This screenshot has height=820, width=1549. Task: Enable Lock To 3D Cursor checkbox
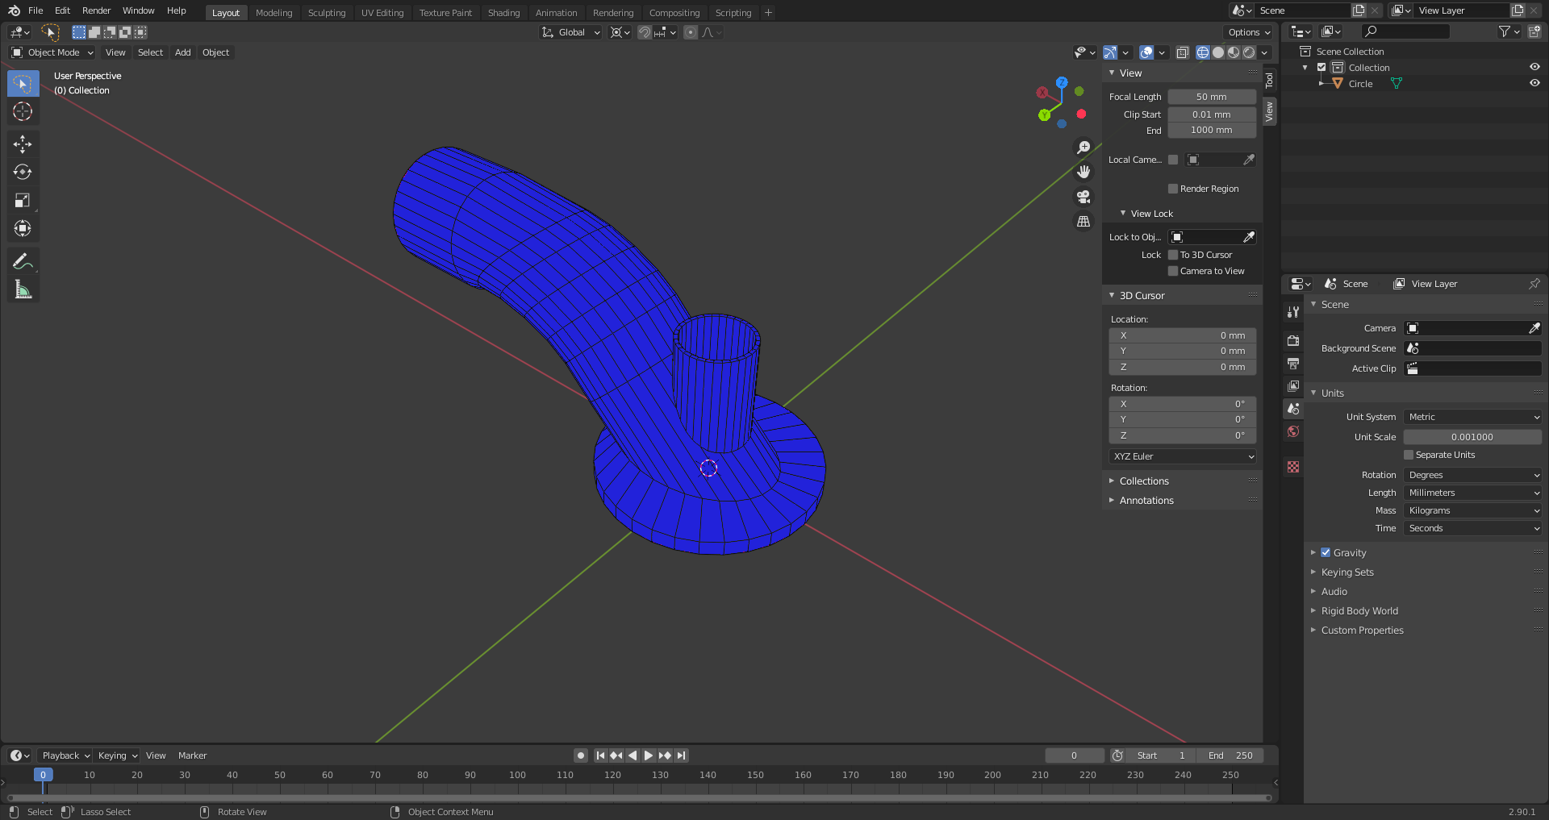click(1173, 255)
